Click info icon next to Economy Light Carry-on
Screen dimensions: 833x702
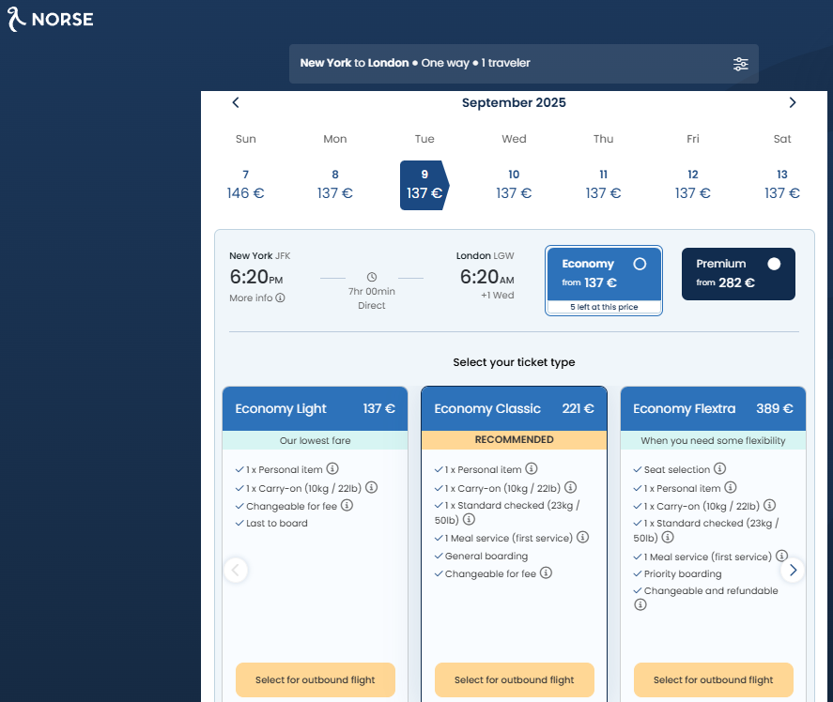pos(371,487)
